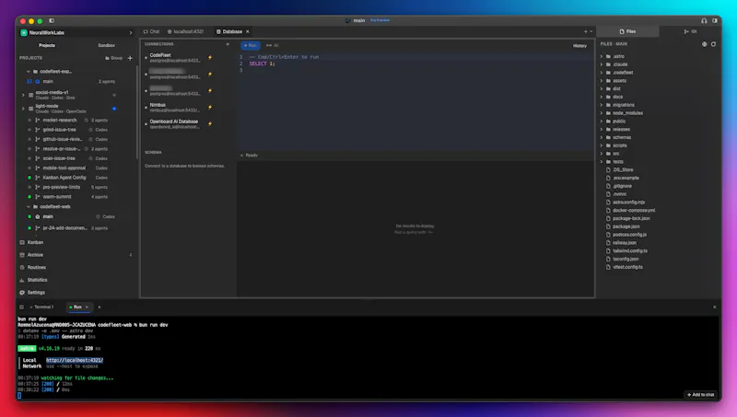The height and width of the screenshot is (417, 737).
Task: Expand the .astro folder
Action: pyautogui.click(x=602, y=56)
